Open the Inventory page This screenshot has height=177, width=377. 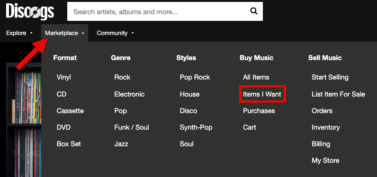click(325, 127)
